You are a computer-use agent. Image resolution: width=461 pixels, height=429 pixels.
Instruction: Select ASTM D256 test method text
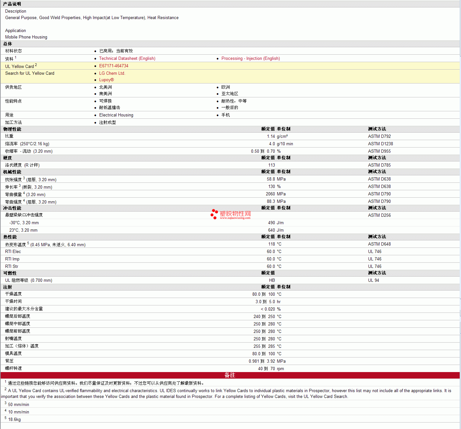pos(379,215)
